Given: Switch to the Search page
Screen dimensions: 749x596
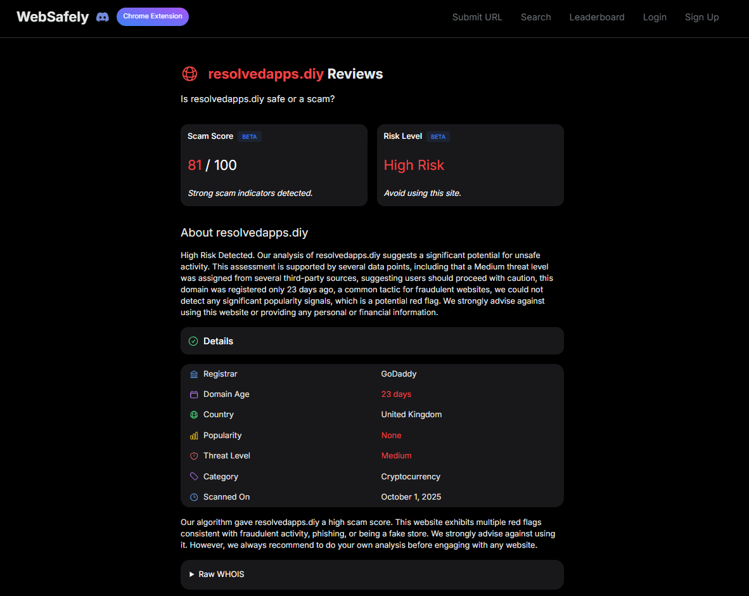Looking at the screenshot, I should 535,17.
